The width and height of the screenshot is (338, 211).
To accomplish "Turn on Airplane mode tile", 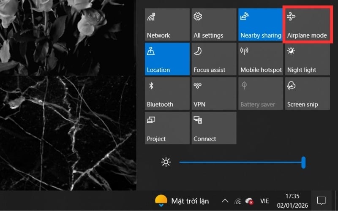I will coord(307,25).
